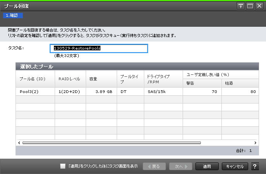This screenshot has height=174, width=266.
Task: Click the 1(2D+2D) RAID level cell
Action: 71,92
